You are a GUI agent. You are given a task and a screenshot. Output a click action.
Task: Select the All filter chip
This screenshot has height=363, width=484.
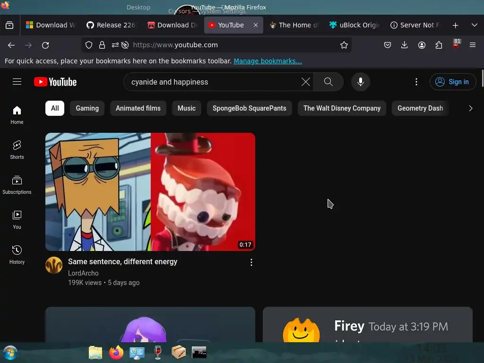click(x=55, y=108)
